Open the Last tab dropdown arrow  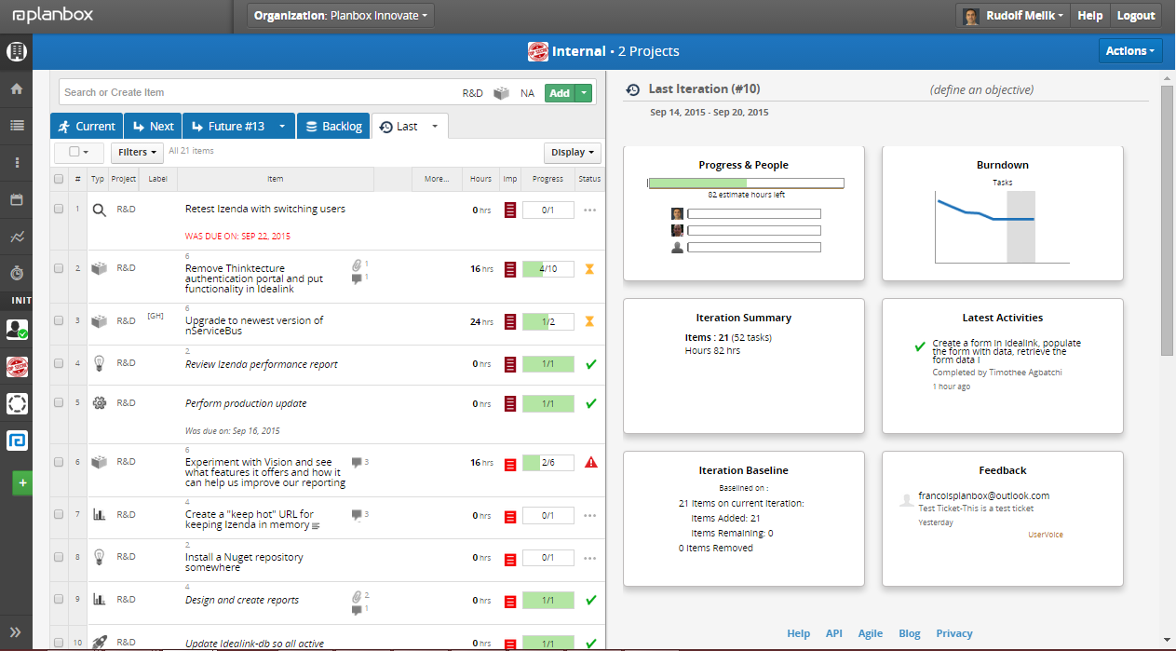tap(435, 127)
